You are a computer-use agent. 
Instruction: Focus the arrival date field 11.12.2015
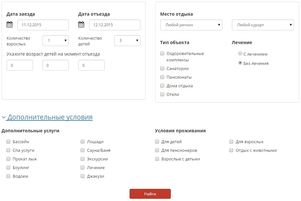(43, 25)
